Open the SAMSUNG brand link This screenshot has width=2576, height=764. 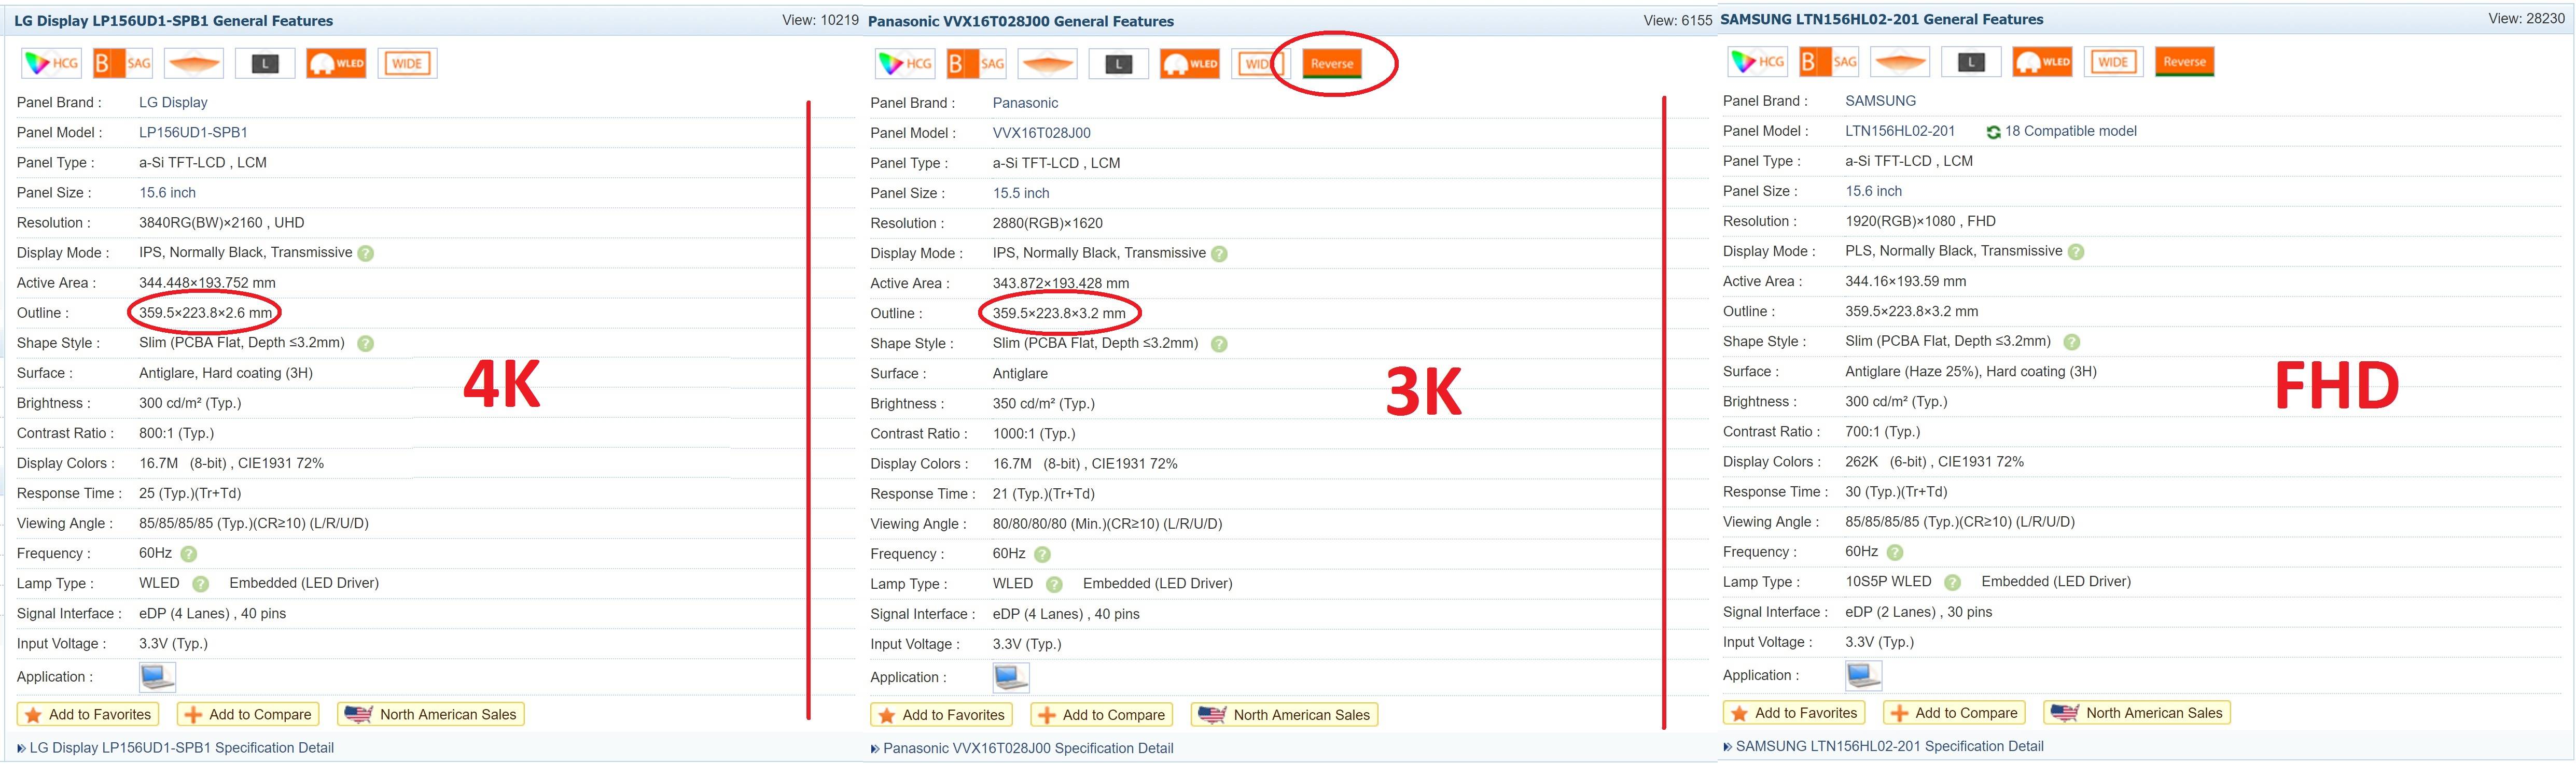(1881, 102)
